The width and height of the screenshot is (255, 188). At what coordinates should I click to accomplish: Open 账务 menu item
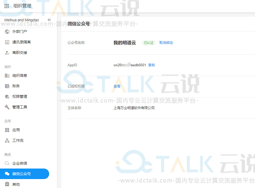point(16,86)
